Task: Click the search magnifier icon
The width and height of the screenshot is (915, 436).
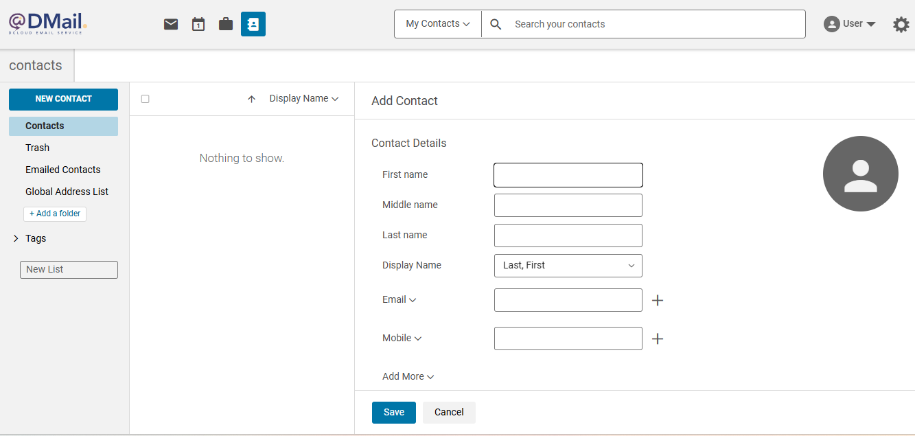Action: coord(496,24)
